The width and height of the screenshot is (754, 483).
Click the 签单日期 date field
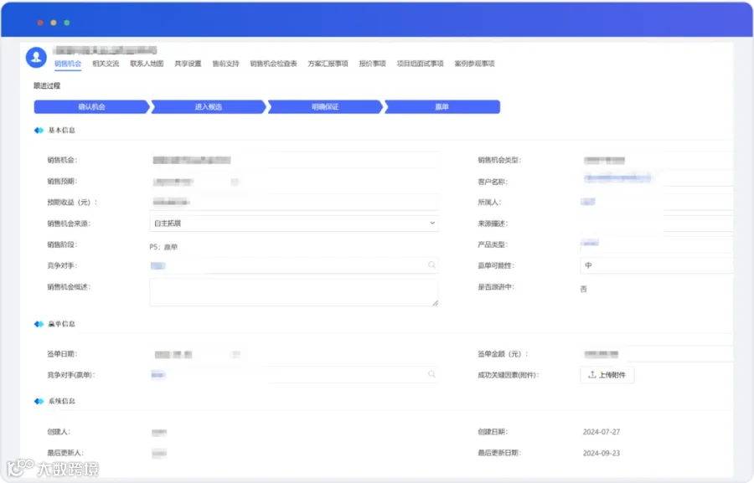(198, 354)
